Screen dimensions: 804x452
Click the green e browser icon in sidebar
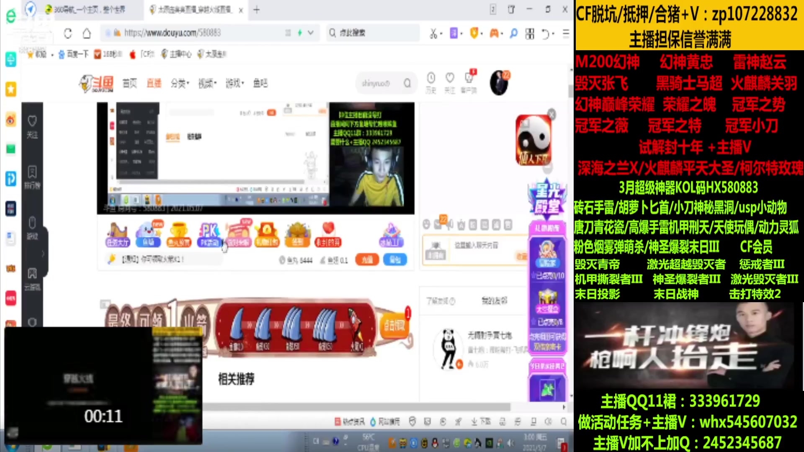(x=10, y=16)
